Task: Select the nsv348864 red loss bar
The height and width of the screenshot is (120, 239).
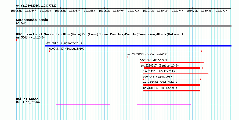Action: pos(172,91)
